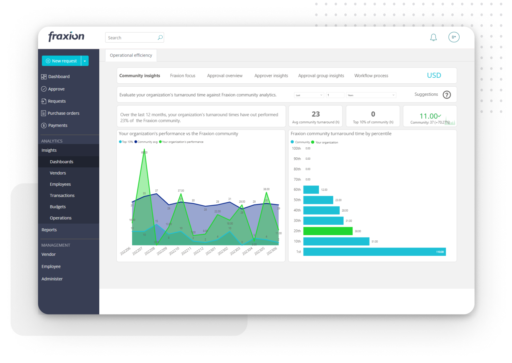Image resolution: width=512 pixels, height=363 pixels.
Task: Click the Purchase orders document icon
Action: click(x=44, y=113)
